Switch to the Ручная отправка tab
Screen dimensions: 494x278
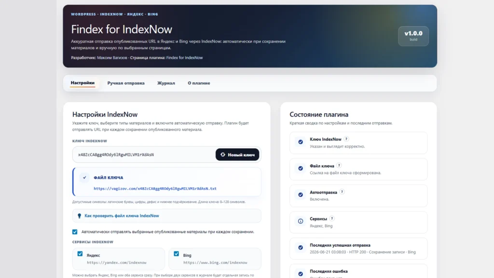pos(126,83)
